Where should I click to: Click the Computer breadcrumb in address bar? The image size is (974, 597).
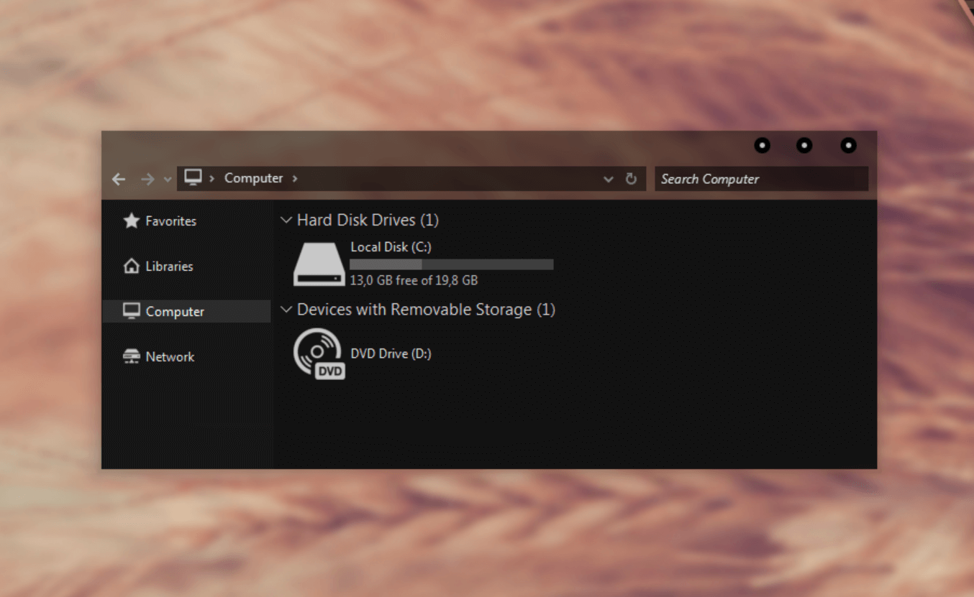pos(253,178)
